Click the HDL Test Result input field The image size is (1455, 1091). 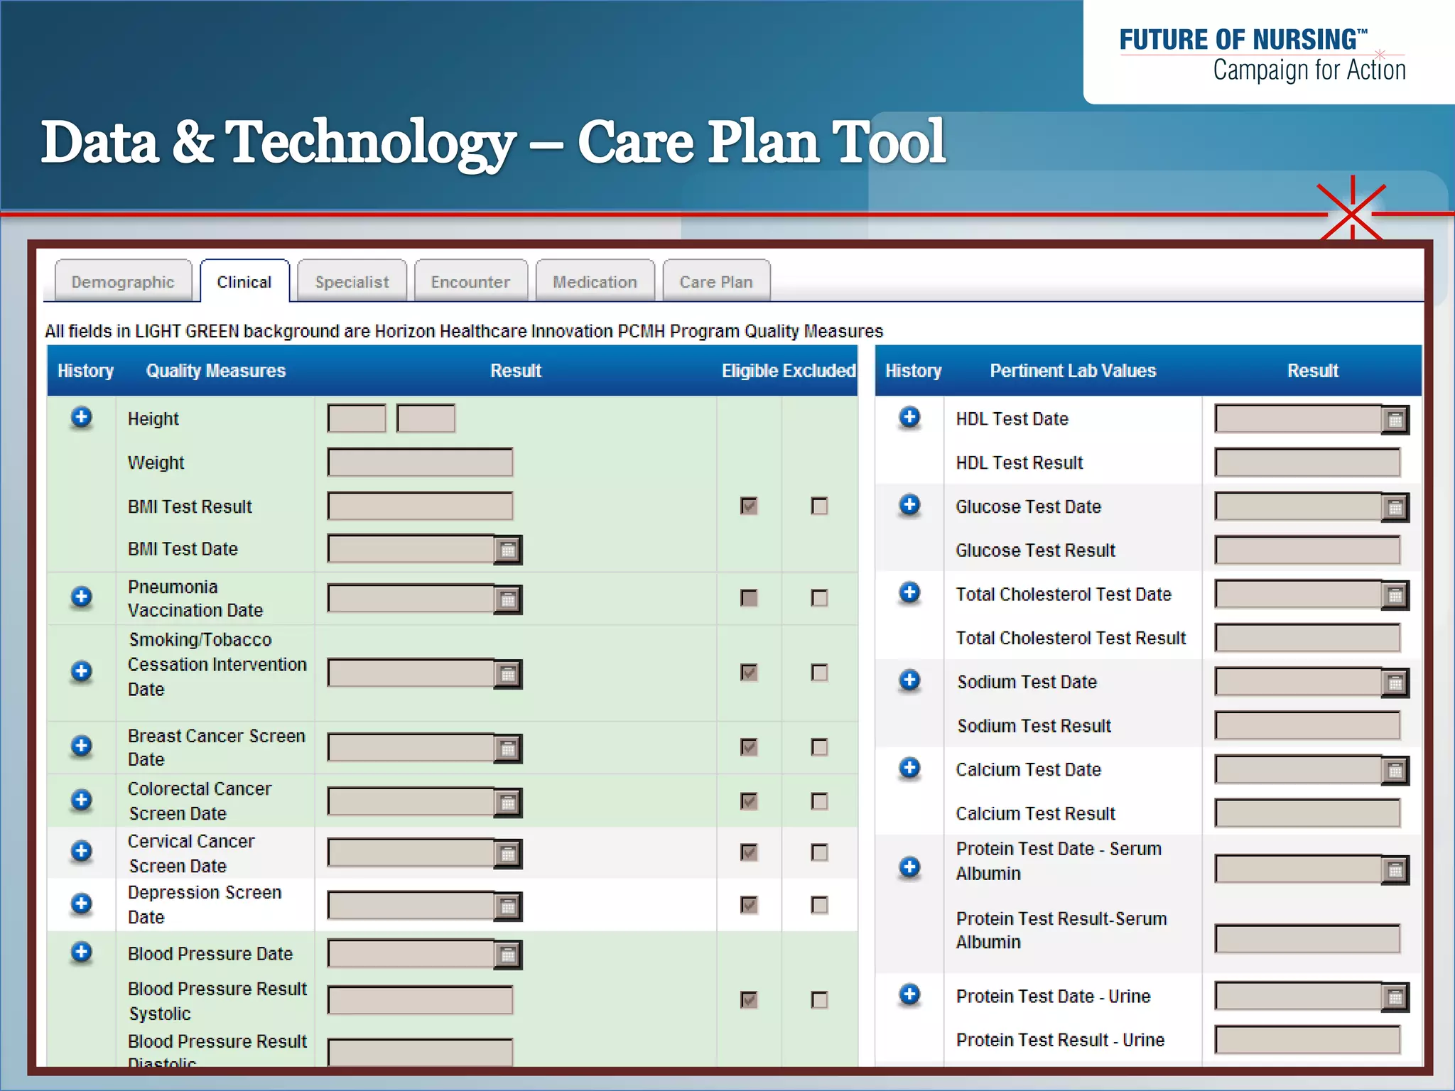click(1307, 462)
